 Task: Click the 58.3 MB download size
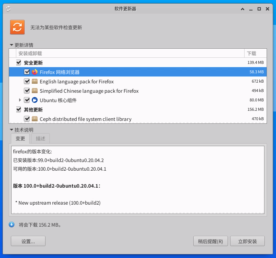click(256, 72)
